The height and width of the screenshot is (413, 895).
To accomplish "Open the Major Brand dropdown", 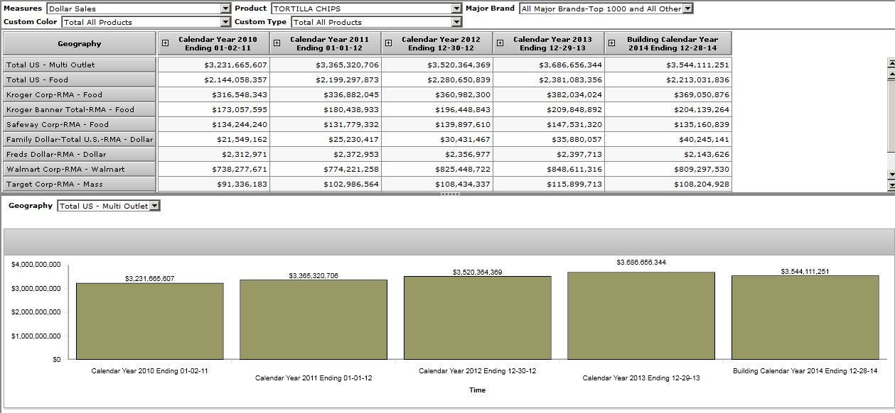I will (687, 9).
